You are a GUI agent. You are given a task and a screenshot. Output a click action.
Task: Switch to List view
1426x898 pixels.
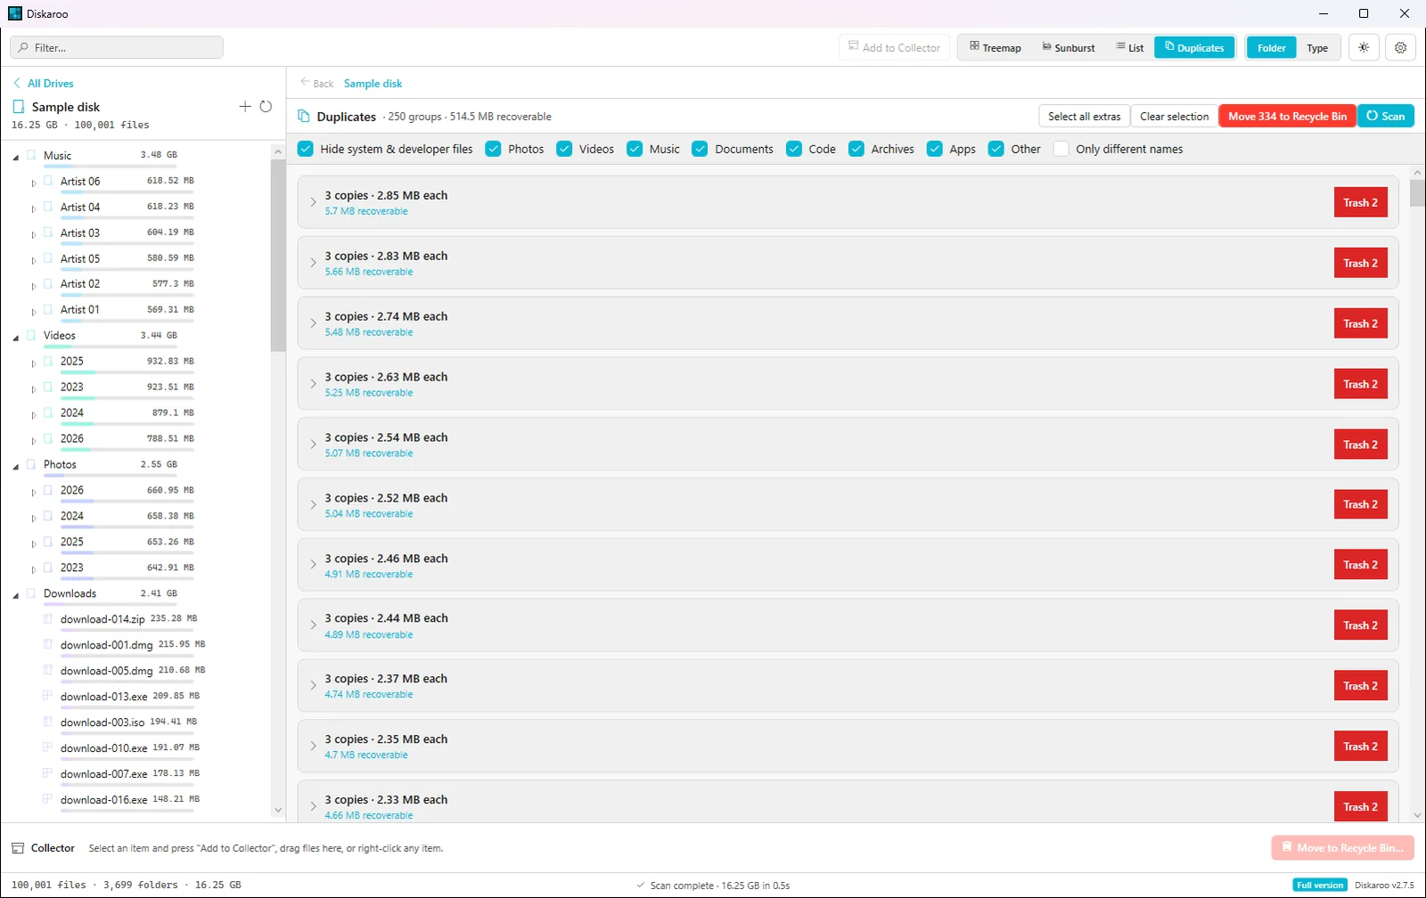click(x=1130, y=47)
